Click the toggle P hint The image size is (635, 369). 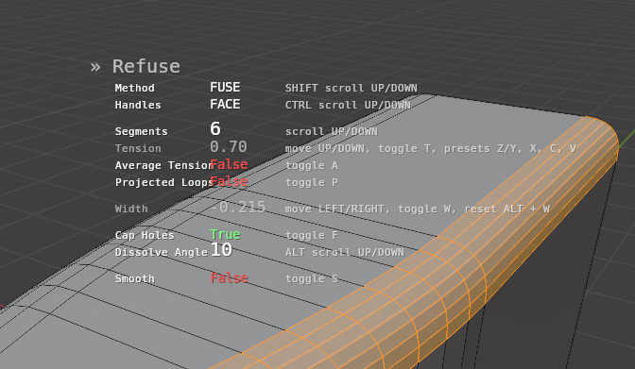[x=312, y=182]
